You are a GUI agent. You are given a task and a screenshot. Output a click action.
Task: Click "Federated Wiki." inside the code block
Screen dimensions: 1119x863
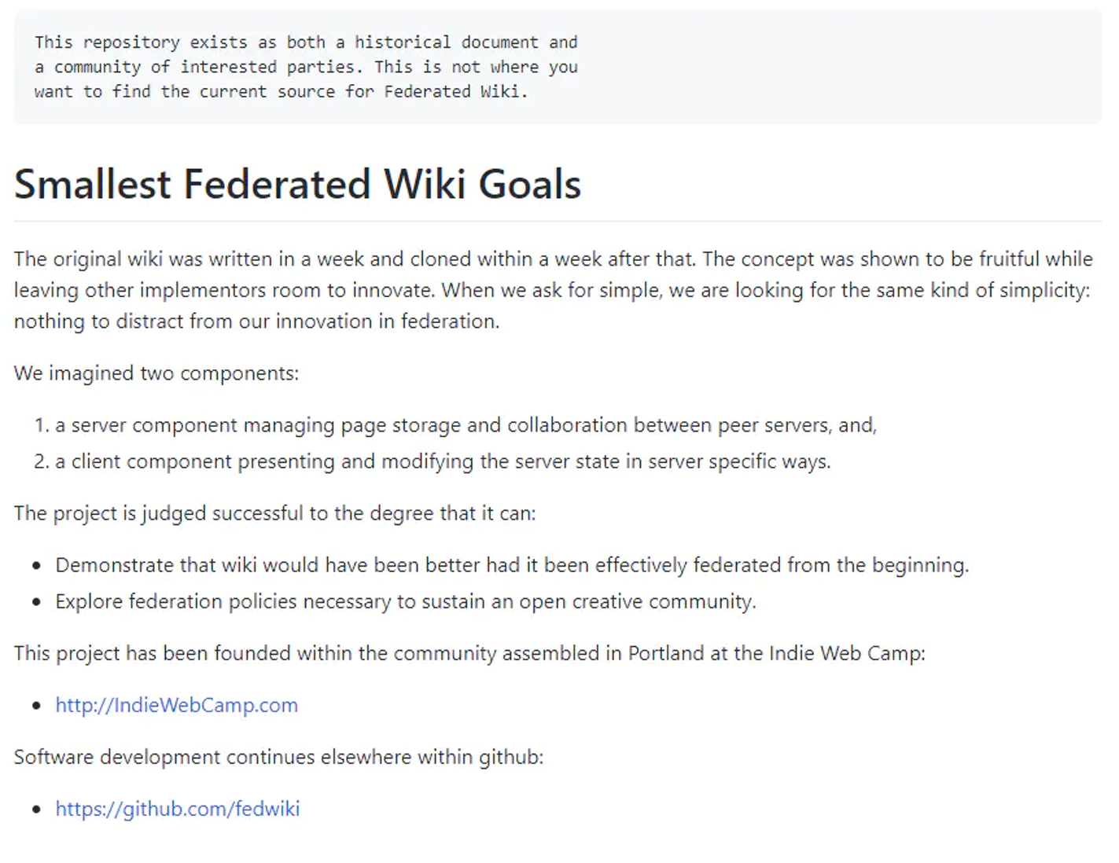[455, 92]
